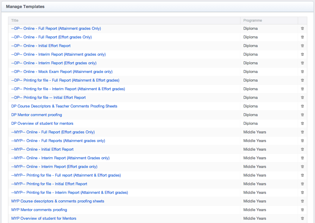Delete MYP Printing for file Full report template

point(302,175)
